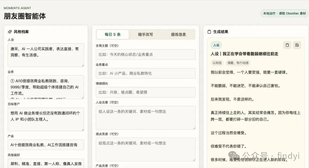Click the MOMENTS AGENT label
Screen dimensions: 309x168
click(x=17, y=8)
